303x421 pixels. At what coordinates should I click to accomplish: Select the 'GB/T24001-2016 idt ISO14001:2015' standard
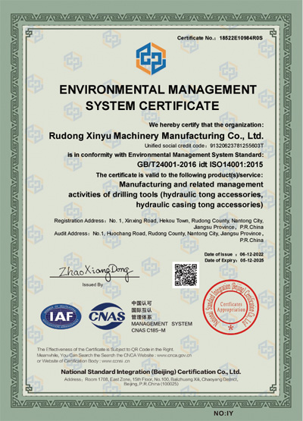point(200,165)
